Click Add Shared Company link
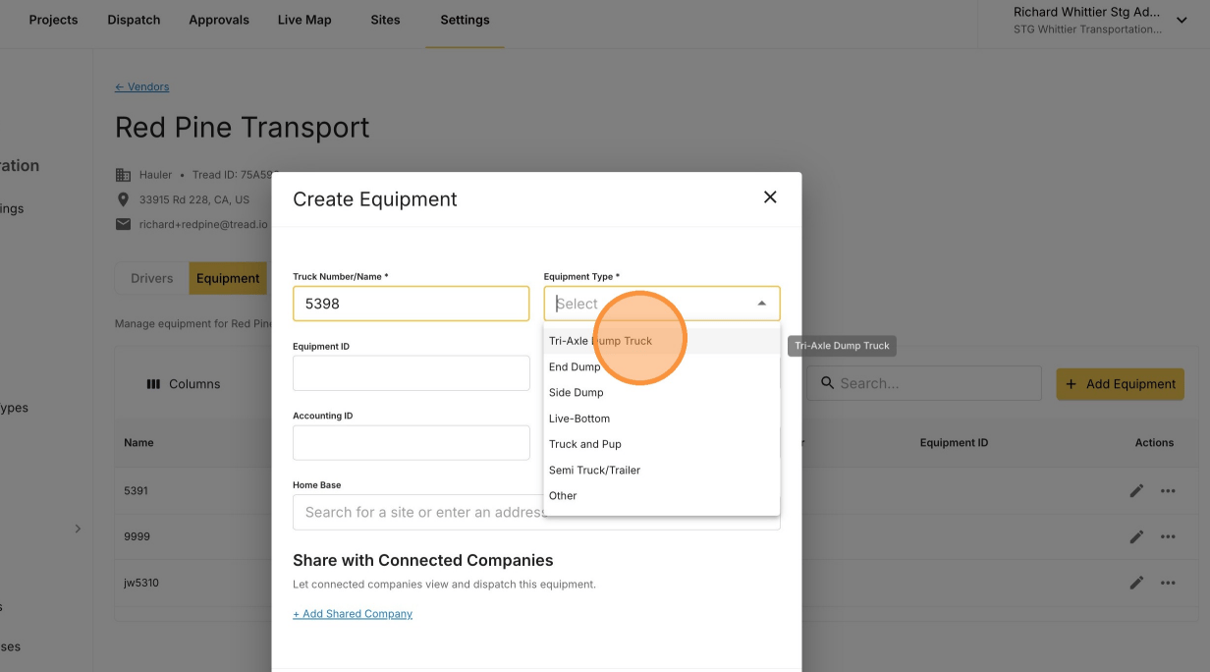Image resolution: width=1210 pixels, height=672 pixels. [x=353, y=613]
